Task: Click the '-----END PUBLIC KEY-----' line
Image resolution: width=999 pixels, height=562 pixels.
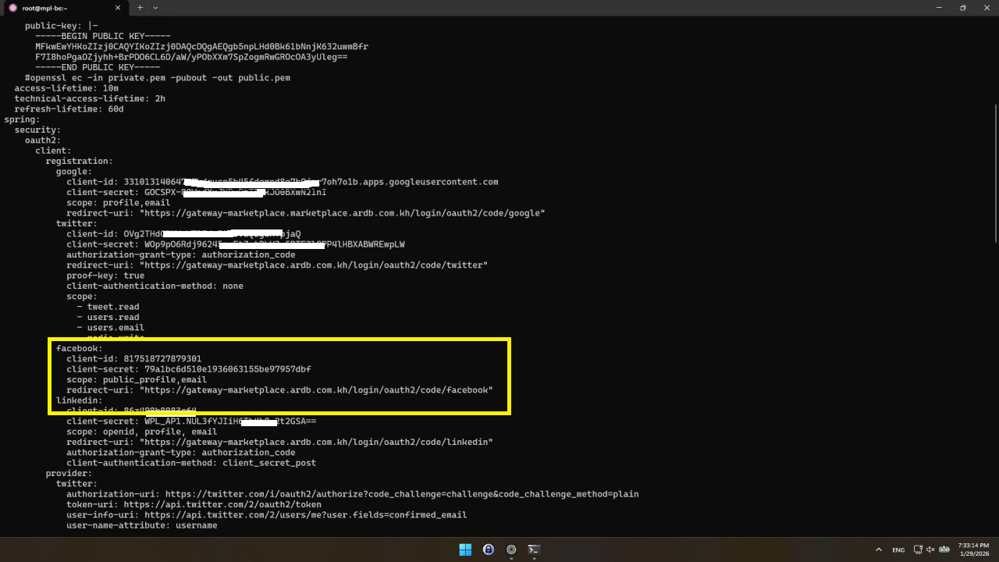Action: click(x=98, y=67)
